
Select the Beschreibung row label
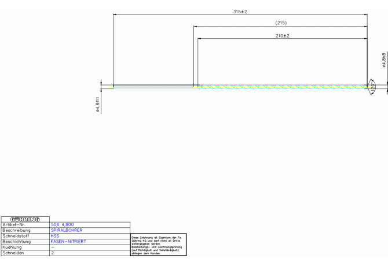tap(17, 231)
